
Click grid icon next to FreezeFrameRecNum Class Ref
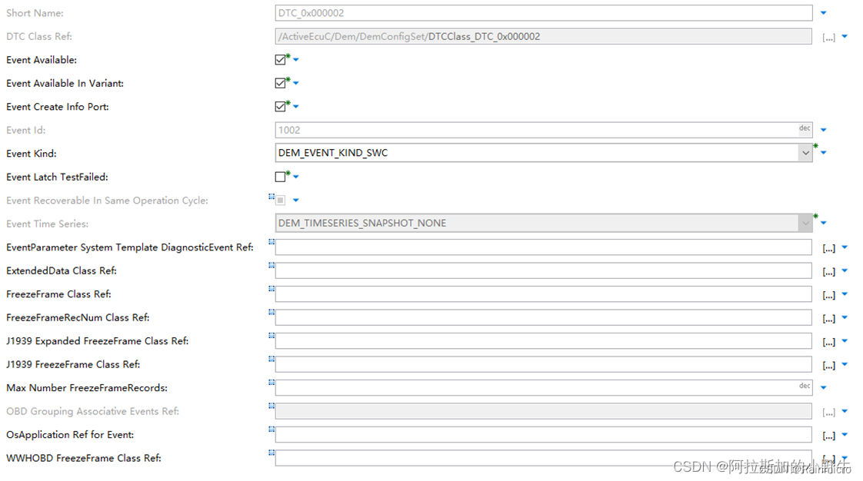coord(270,313)
